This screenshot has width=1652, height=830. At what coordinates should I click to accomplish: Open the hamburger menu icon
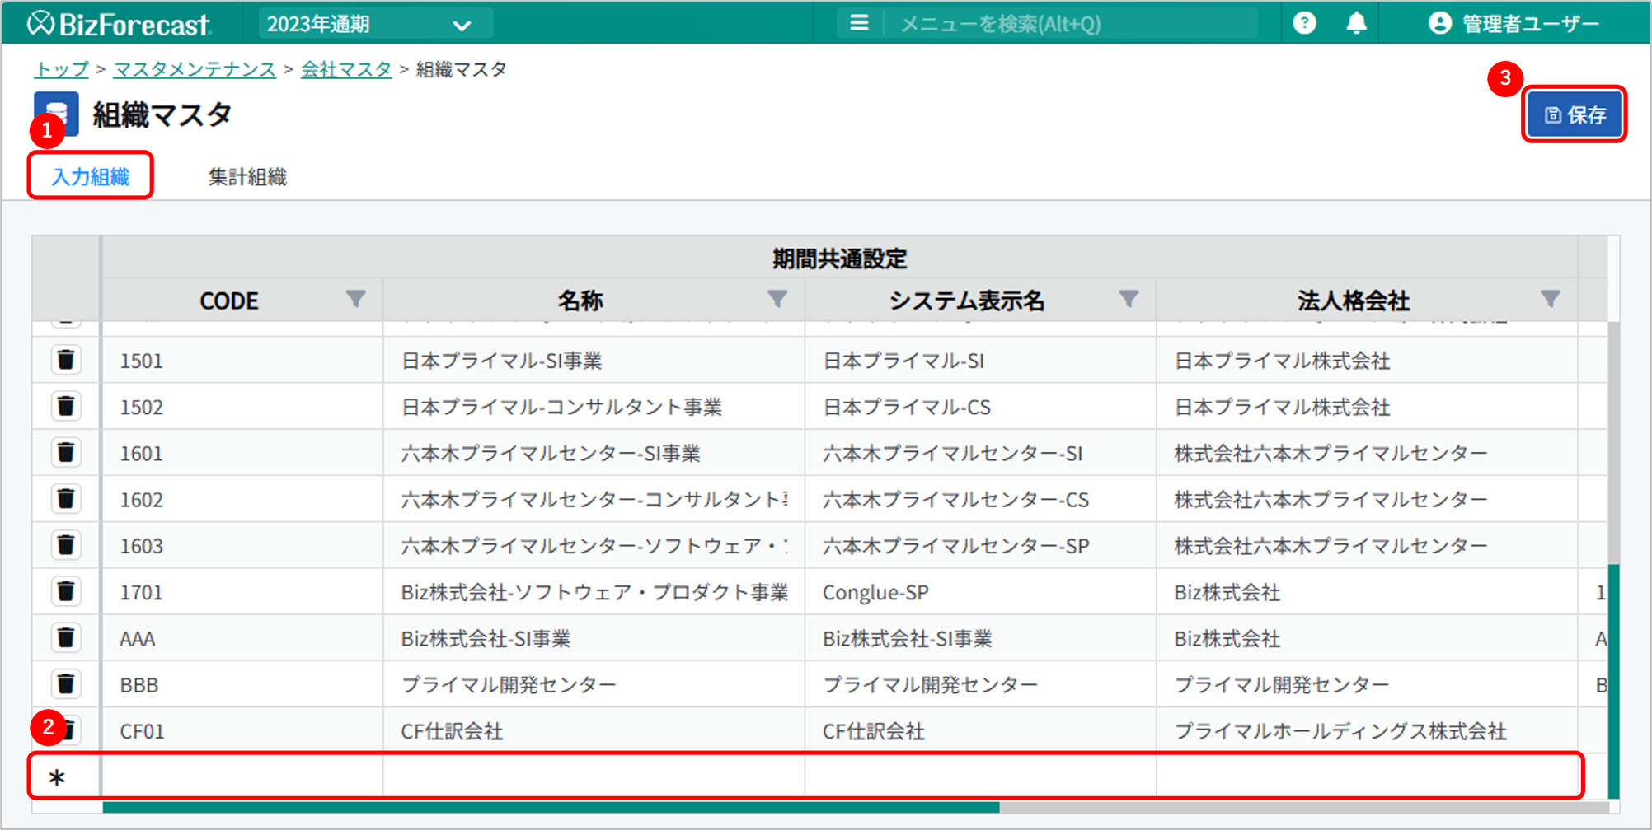click(x=859, y=23)
